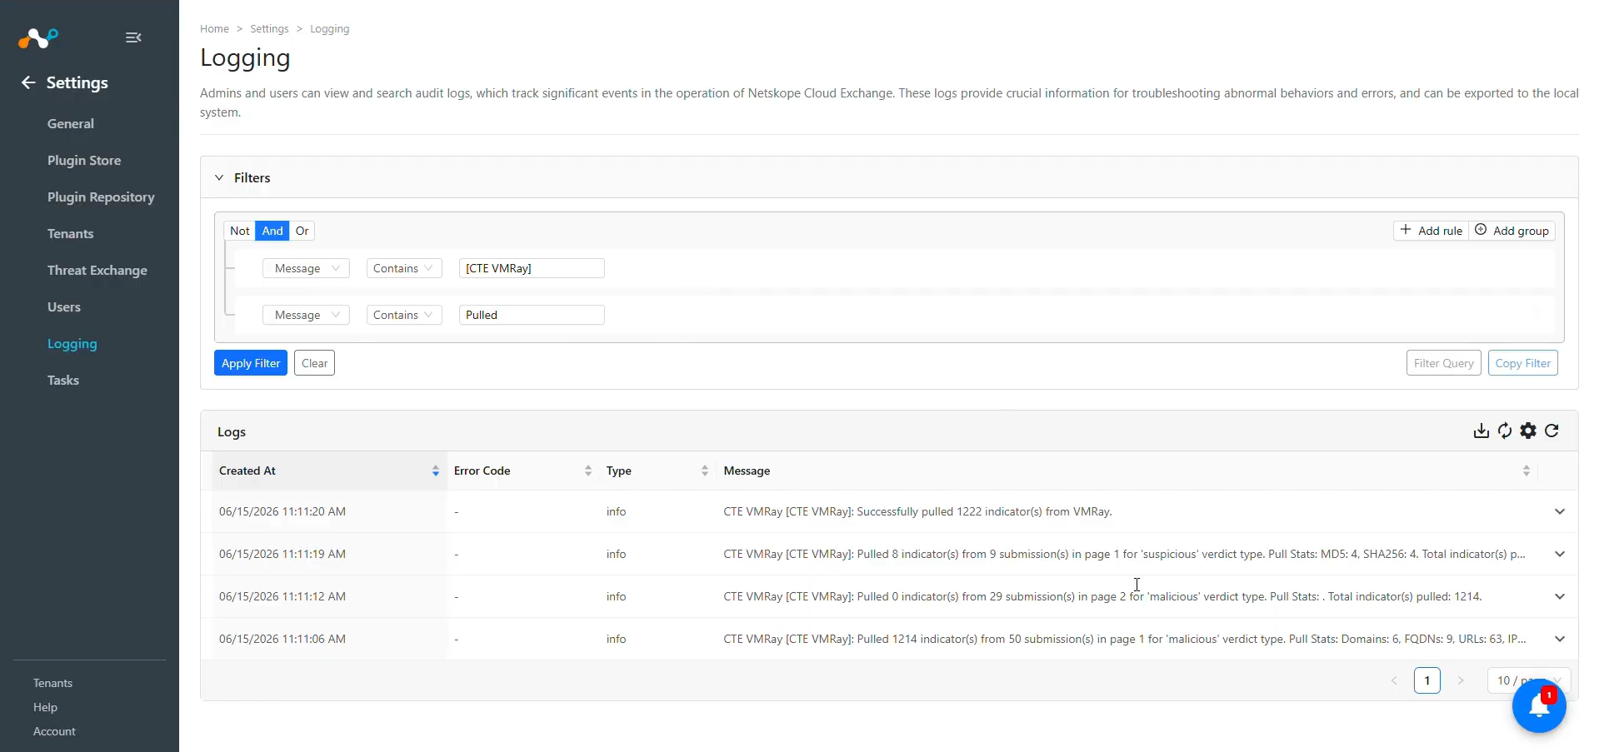Go to the next page arrow
Screen dimensions: 1599x752
1460,680
